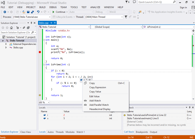
Task: Click the search magnifier in Solution Explorer
Action: click(x=33, y=33)
